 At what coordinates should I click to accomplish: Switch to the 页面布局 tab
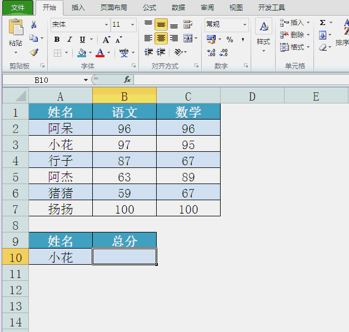click(114, 8)
